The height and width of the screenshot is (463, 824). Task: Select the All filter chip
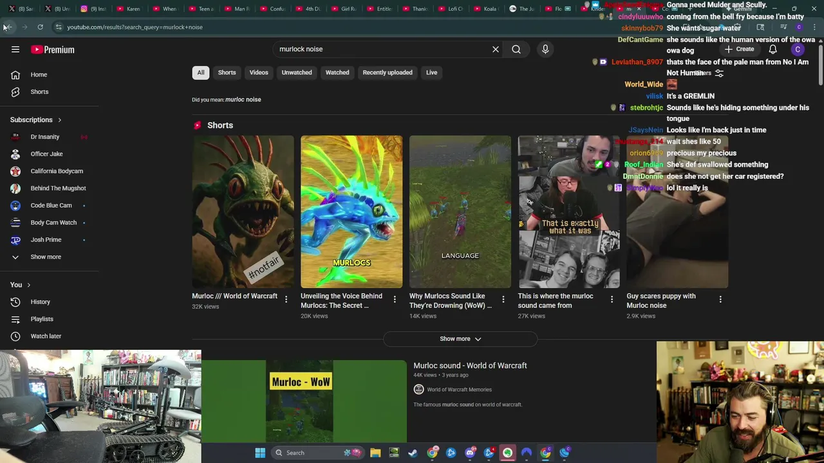200,73
